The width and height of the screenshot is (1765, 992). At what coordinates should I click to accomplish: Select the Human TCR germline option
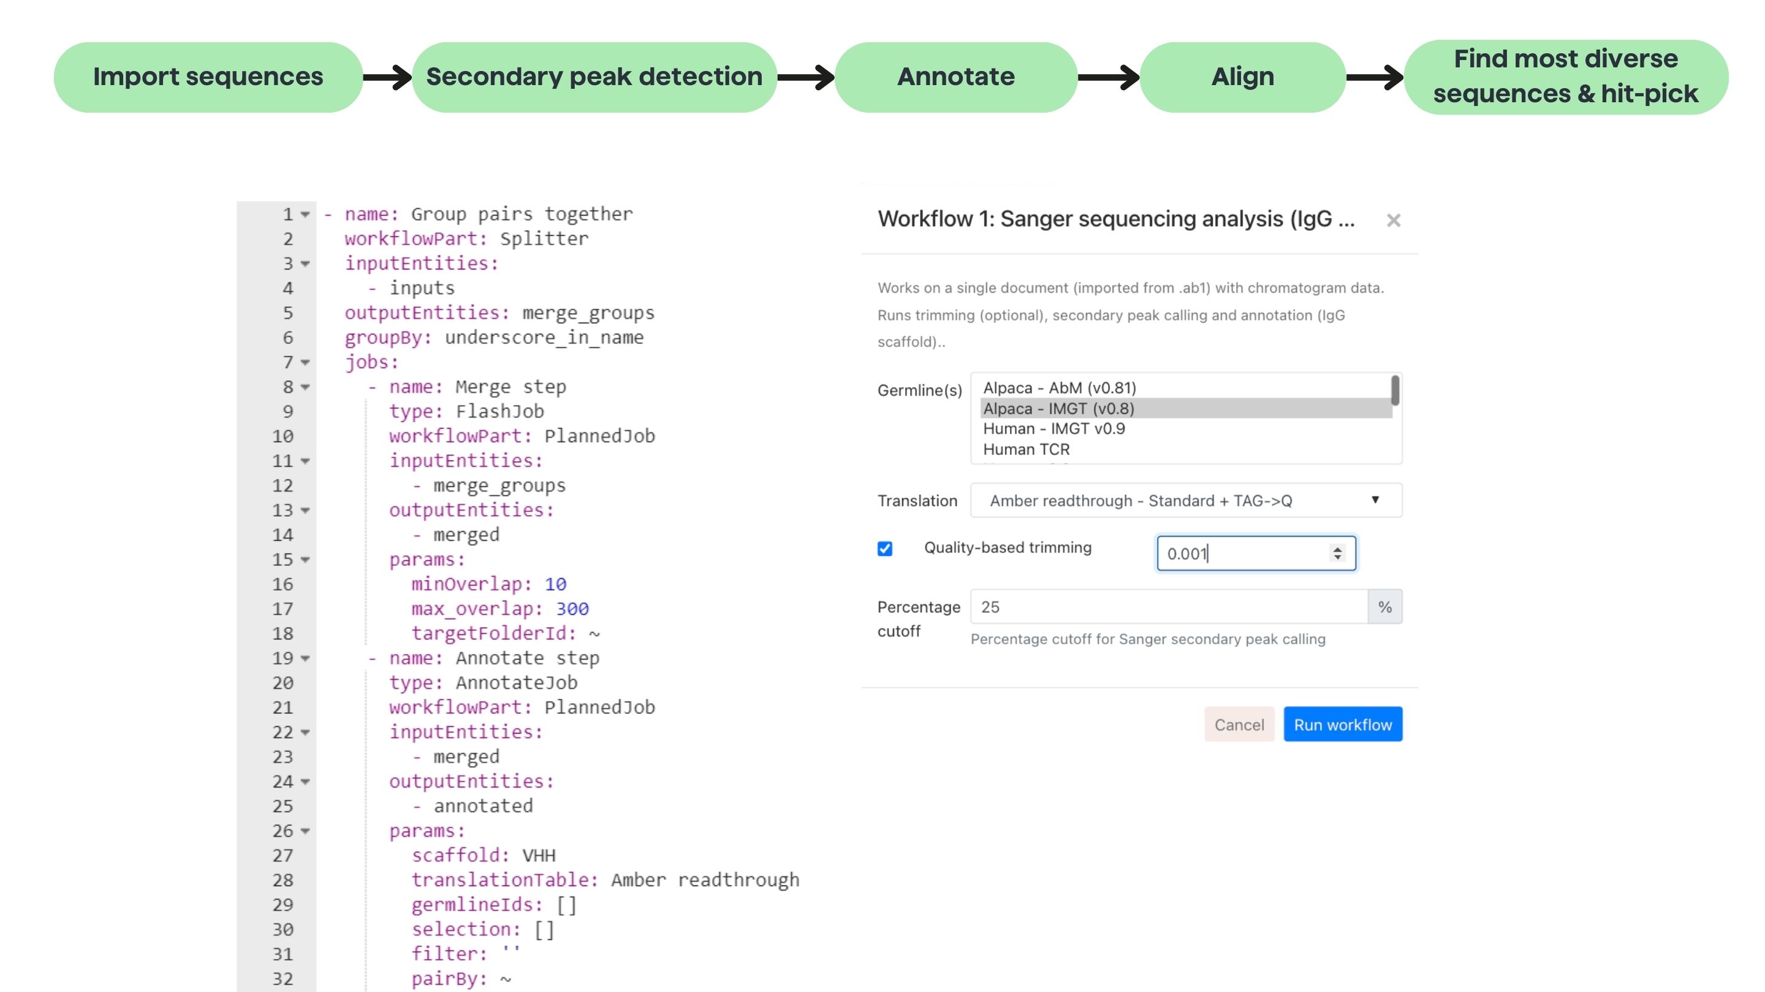(1026, 449)
